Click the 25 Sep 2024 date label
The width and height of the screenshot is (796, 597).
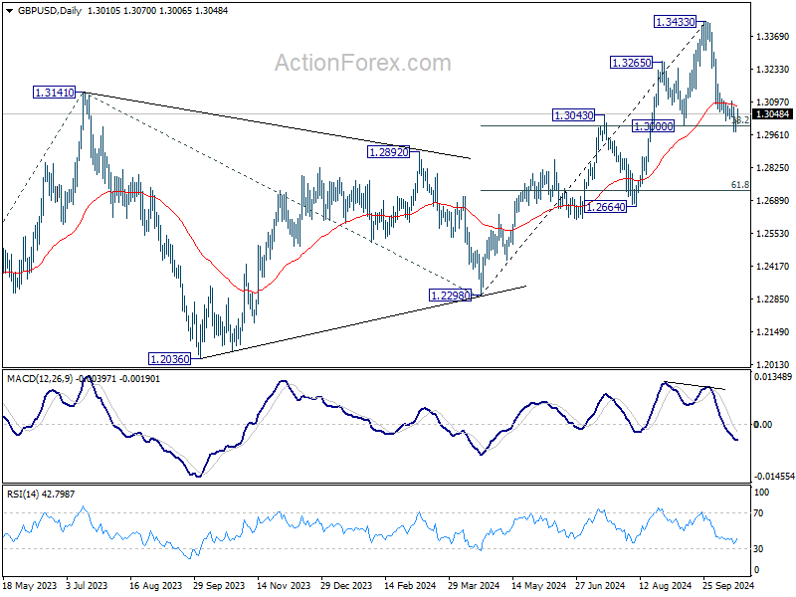coord(728,585)
